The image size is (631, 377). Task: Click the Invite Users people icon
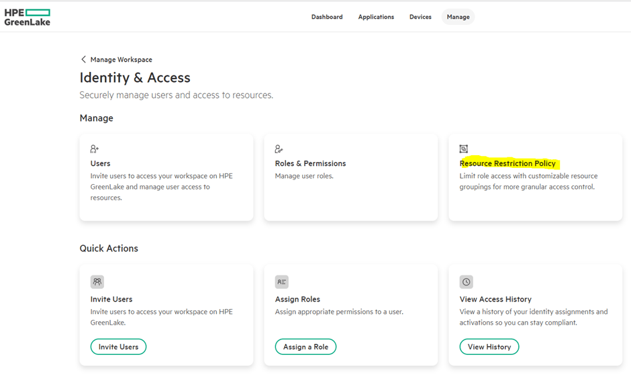point(97,282)
